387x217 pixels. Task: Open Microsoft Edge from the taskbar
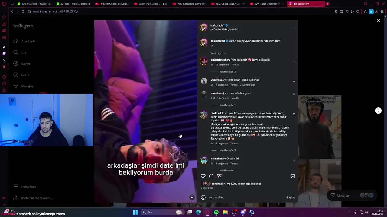click(198, 212)
